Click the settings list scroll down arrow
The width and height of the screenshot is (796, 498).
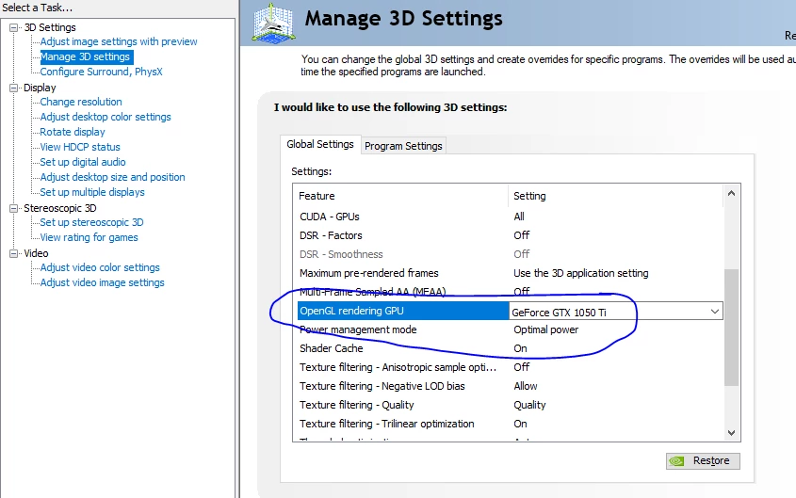pyautogui.click(x=731, y=433)
